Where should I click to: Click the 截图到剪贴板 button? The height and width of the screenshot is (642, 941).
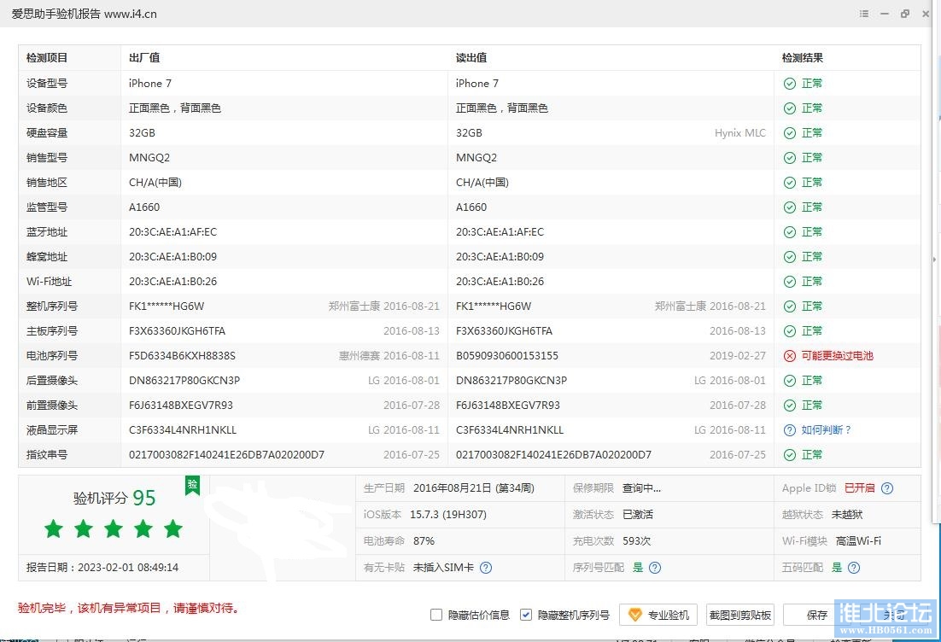click(x=740, y=615)
